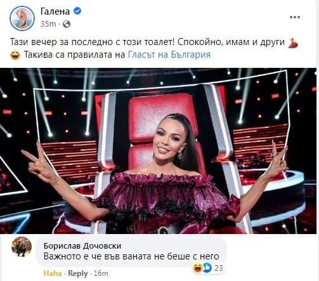
Task: Toggle the Haha reaction on the comment
Action: click(53, 273)
